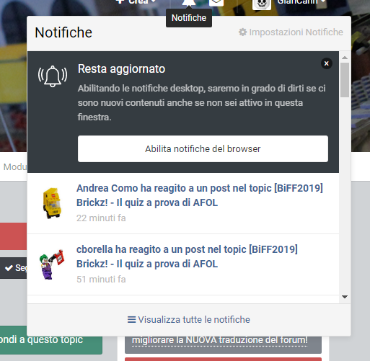Open the GianCann user dropdown

(301, 2)
